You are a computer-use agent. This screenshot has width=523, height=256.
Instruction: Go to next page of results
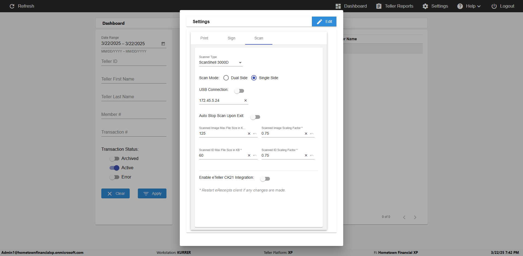click(415, 217)
